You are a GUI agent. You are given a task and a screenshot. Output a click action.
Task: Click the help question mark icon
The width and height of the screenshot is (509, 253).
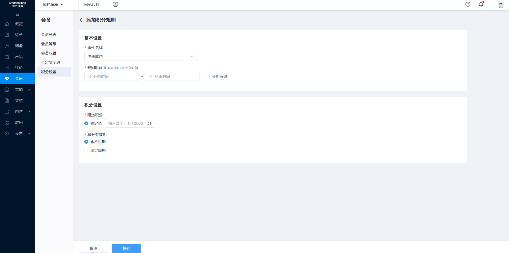tap(468, 4)
